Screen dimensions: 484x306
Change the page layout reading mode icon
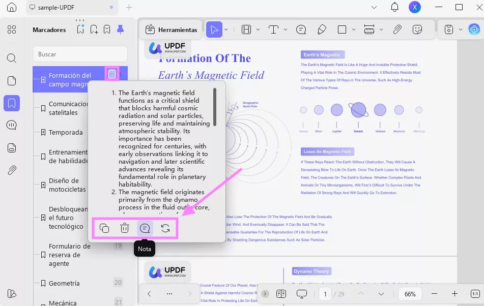click(x=281, y=294)
